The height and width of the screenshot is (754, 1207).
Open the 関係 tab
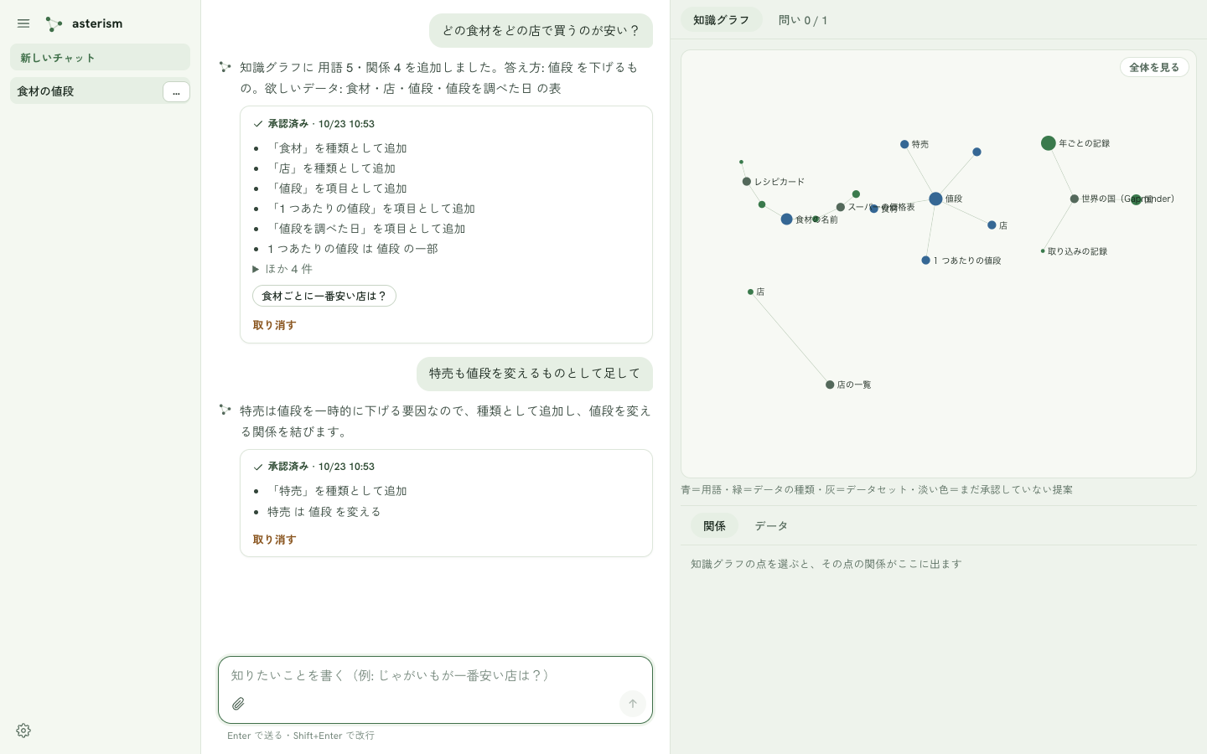click(714, 526)
